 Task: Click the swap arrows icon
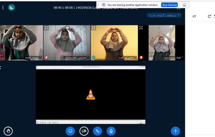tap(194, 17)
